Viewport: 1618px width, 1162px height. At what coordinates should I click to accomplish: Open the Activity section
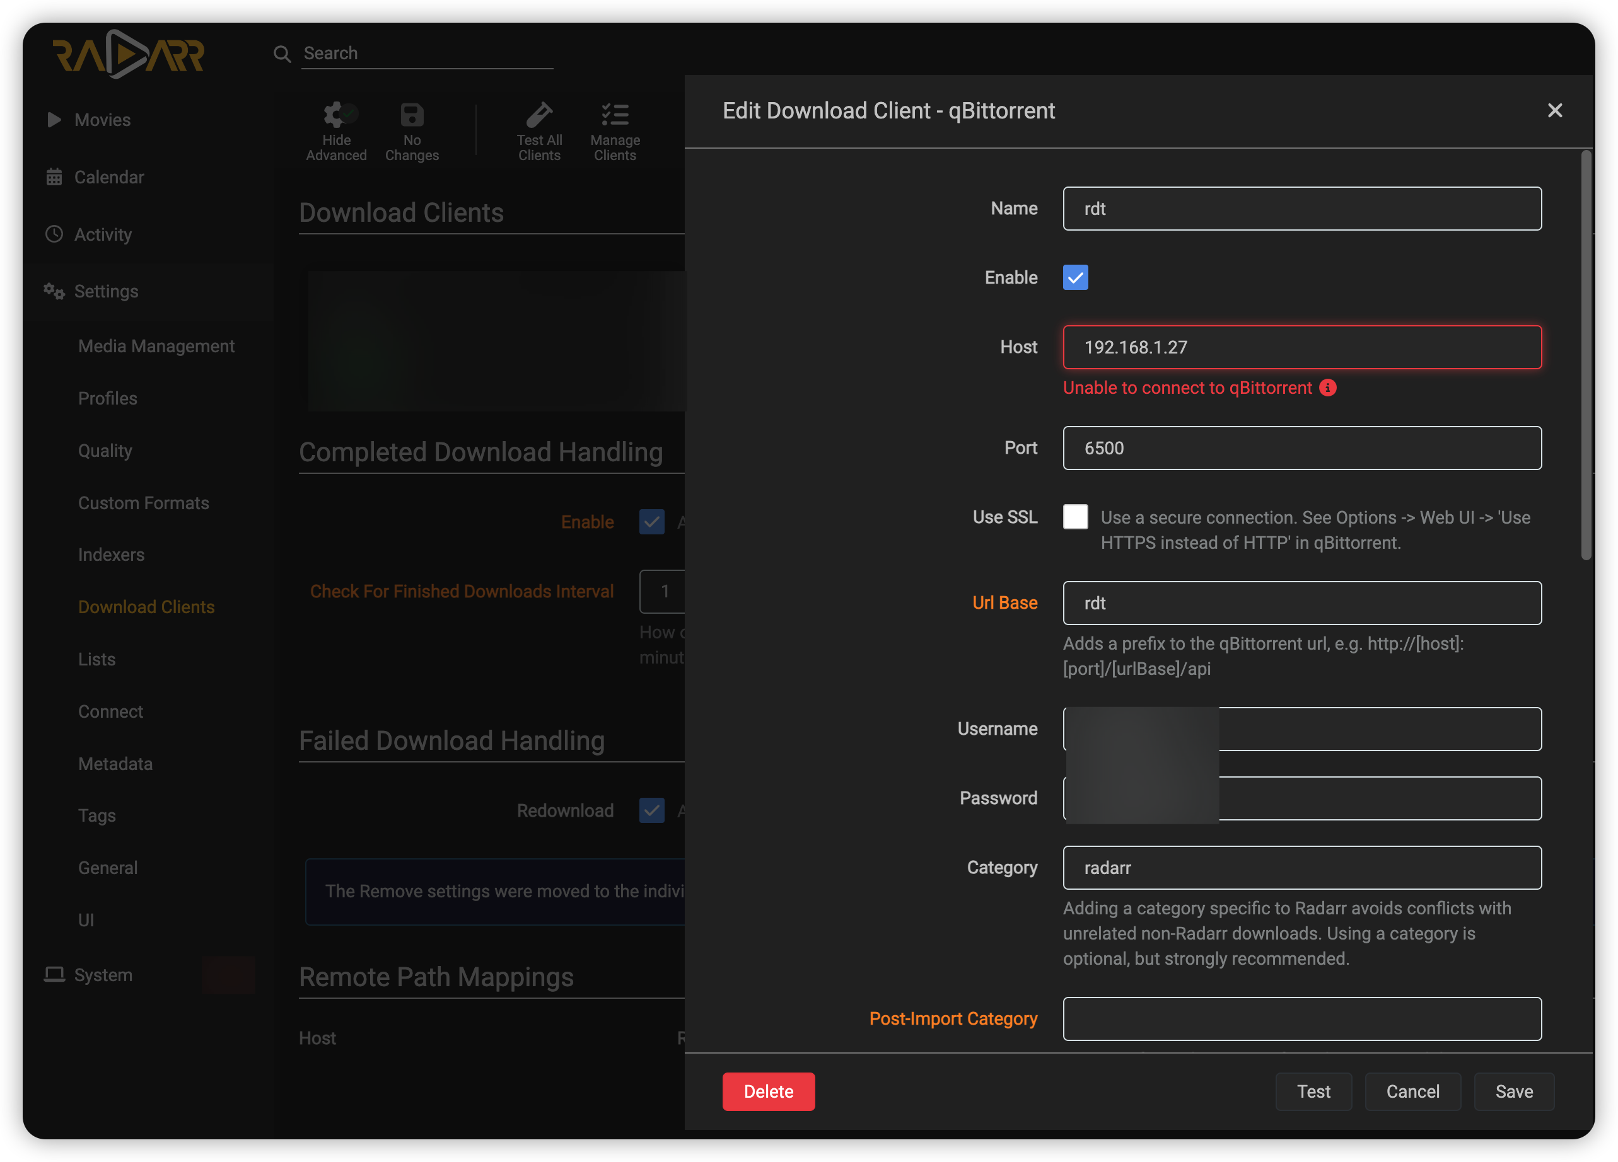click(x=103, y=234)
